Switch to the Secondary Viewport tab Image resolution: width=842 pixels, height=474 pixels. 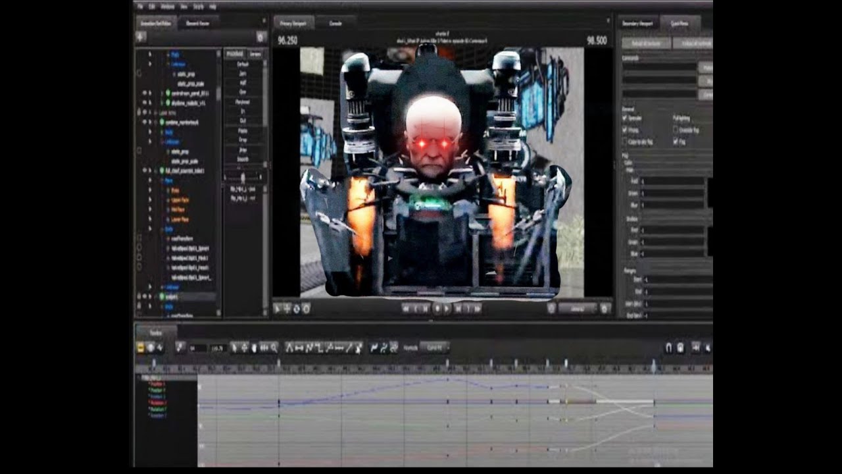point(638,22)
